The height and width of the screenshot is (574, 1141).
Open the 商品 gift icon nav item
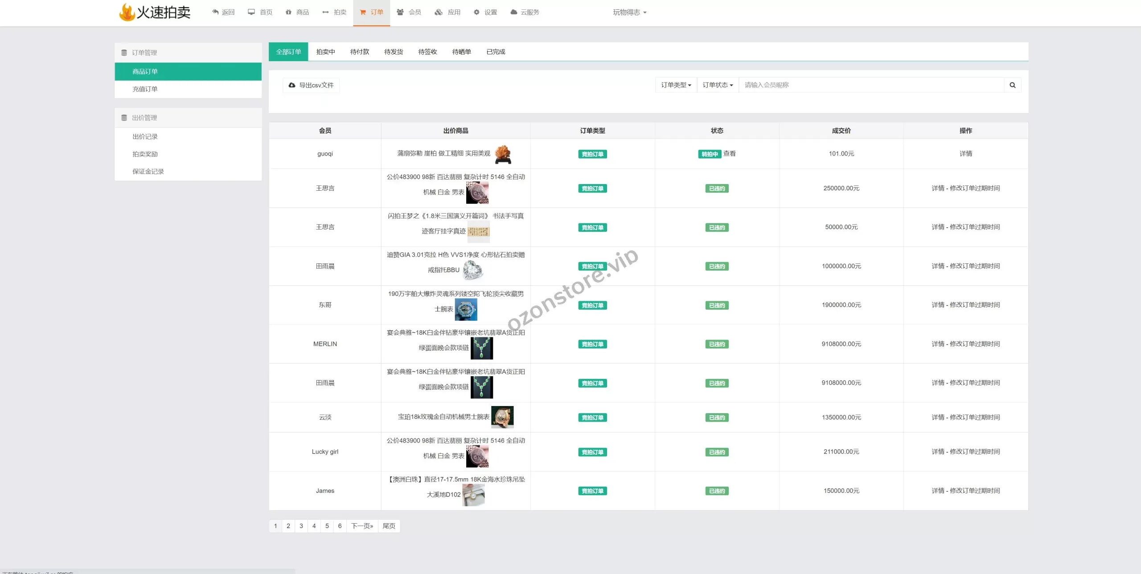(x=297, y=12)
